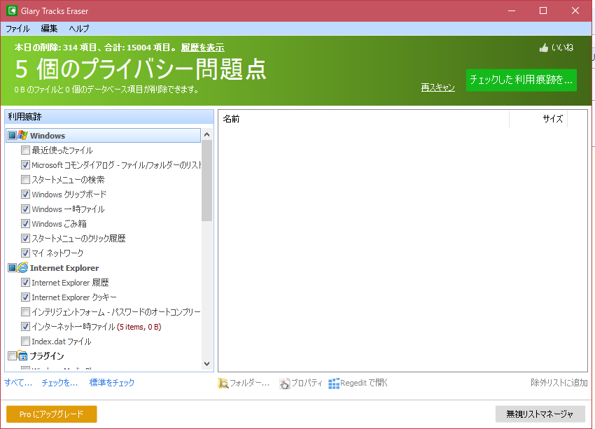The height and width of the screenshot is (429, 595).
Task: Open 無視リストマネージャ button
Action: click(540, 414)
